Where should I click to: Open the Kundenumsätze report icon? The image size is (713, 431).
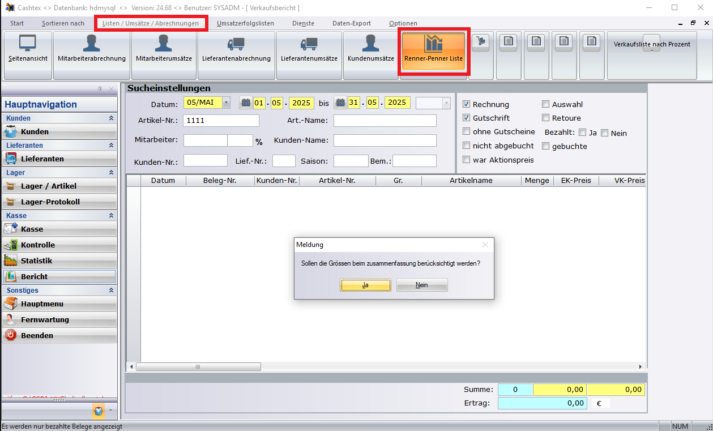[x=370, y=44]
